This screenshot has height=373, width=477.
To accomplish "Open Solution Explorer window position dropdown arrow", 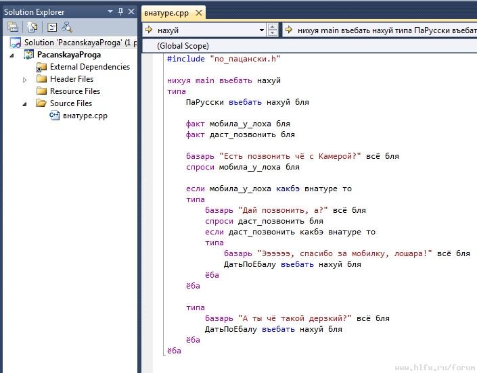I will 111,11.
